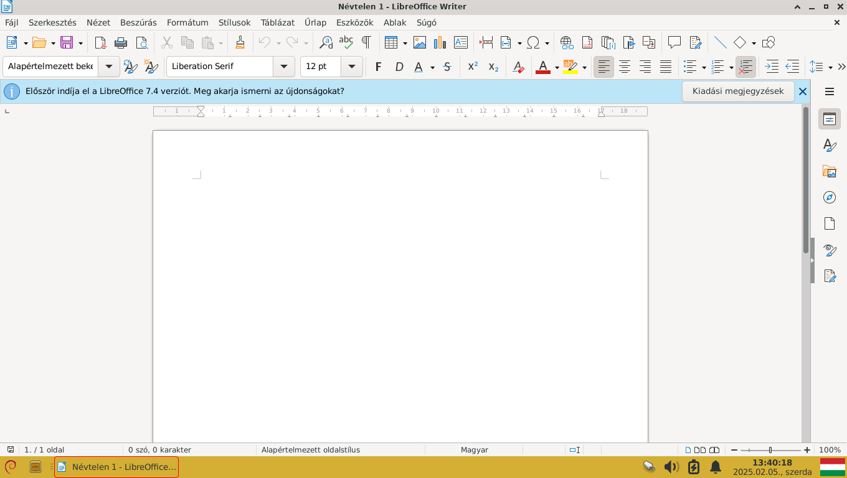Open the Beszúrás menu

coord(140,22)
